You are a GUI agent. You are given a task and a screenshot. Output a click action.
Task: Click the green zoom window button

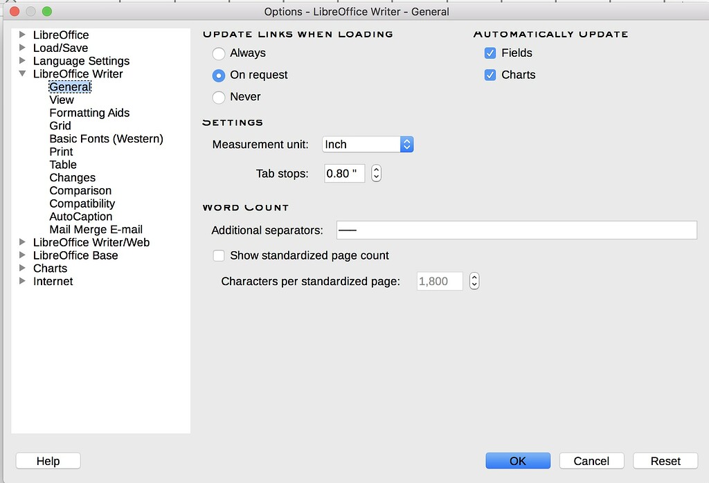[x=47, y=11]
